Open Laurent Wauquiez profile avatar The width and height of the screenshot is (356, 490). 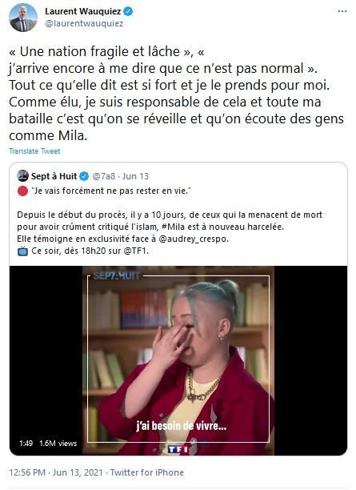tap(22, 18)
